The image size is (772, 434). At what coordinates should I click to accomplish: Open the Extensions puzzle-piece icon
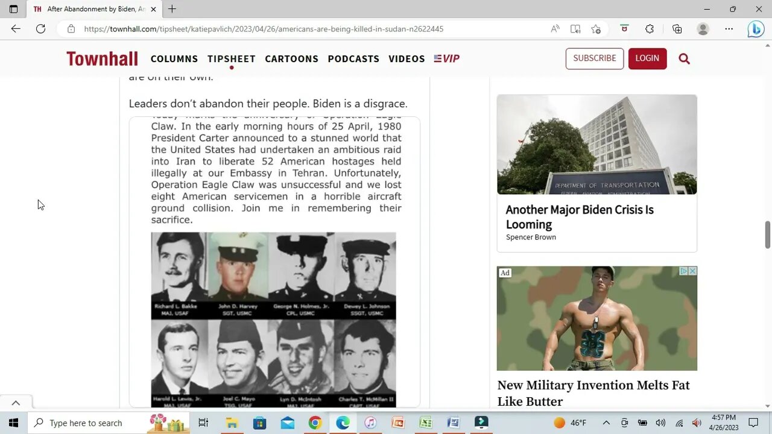pos(650,28)
